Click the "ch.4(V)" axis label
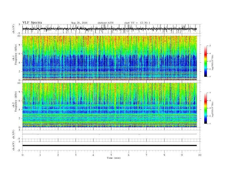Screen dimensions: 225x174 tap(14, 146)
